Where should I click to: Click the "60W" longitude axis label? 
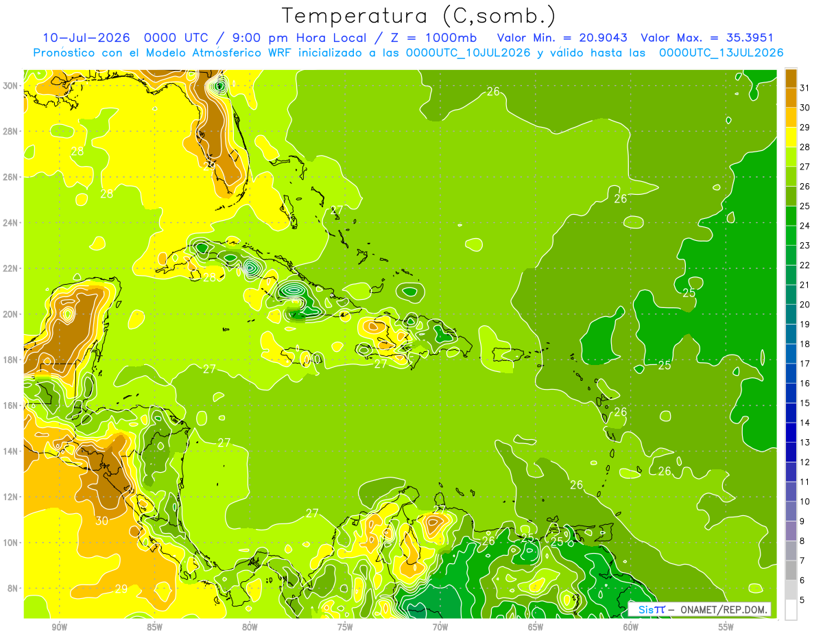pos(631,627)
